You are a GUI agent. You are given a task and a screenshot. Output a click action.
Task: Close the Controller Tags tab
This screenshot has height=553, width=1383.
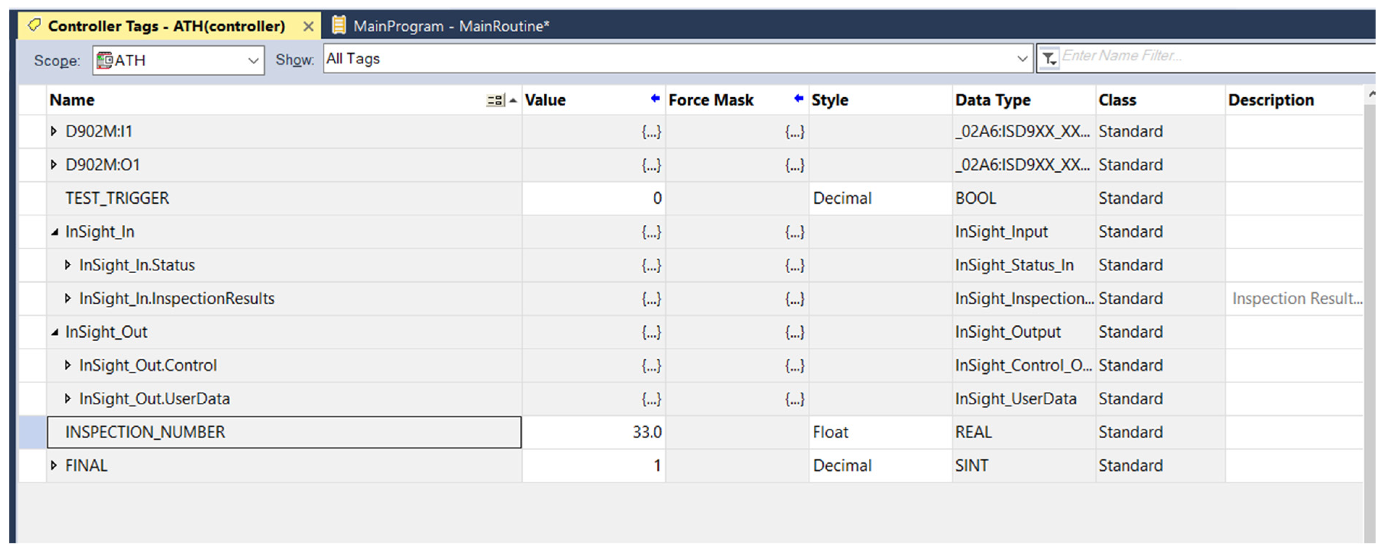tap(308, 26)
